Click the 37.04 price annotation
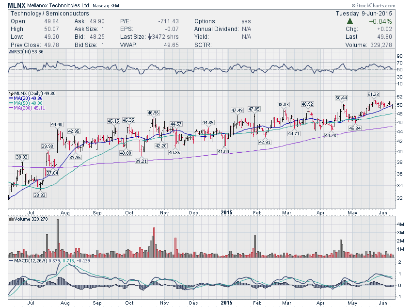The image size is (412, 307). (x=52, y=173)
